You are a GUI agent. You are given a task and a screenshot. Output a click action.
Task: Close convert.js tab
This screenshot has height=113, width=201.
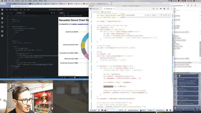click(114, 9)
